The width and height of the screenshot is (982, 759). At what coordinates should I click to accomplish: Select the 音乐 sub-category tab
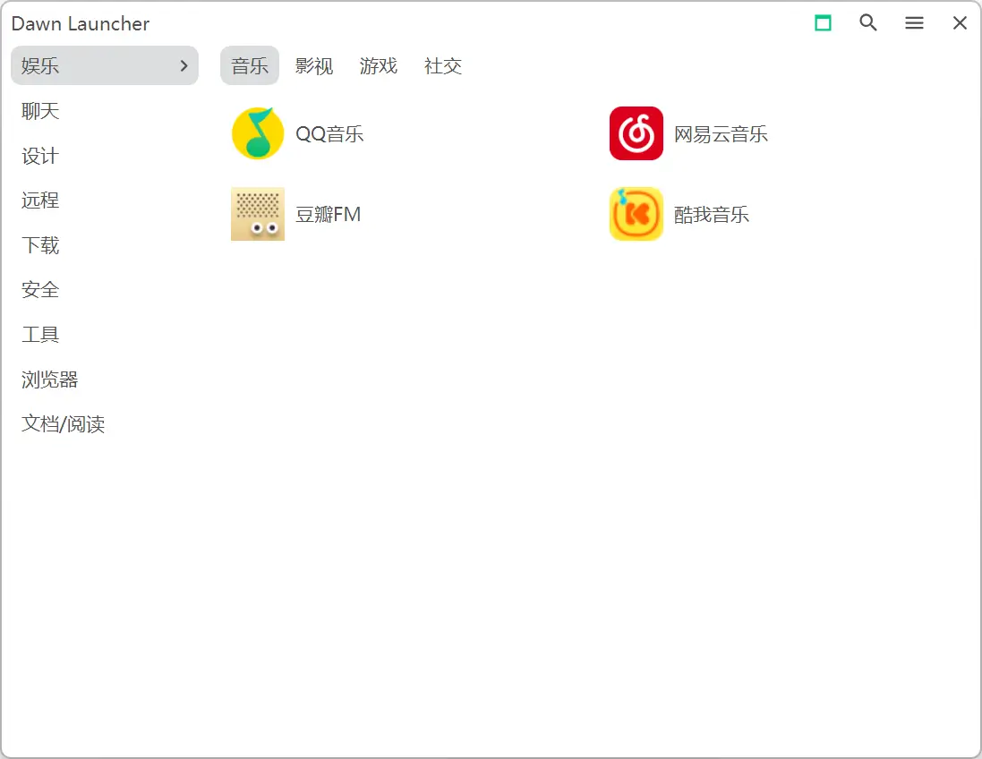tap(249, 65)
